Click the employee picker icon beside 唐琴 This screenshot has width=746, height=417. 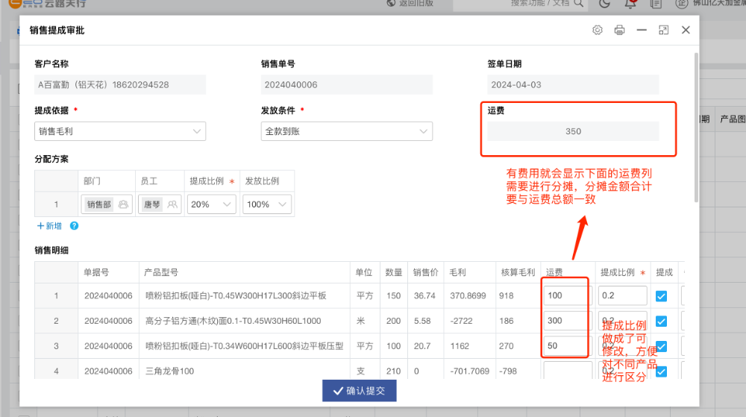[172, 204]
